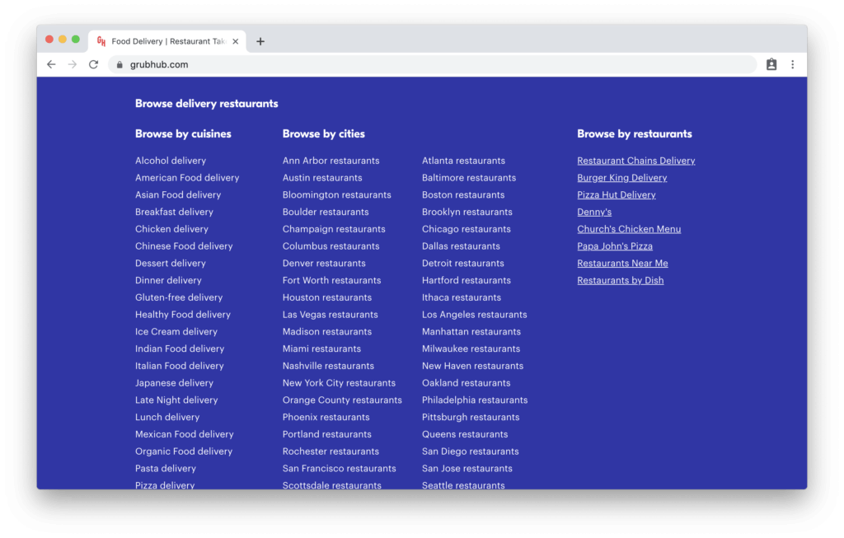Open Boston restaurants
This screenshot has width=844, height=538.
click(463, 194)
